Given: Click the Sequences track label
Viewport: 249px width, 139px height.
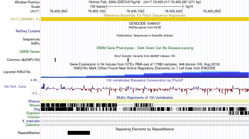Looking at the screenshot, I should click(x=31, y=39).
